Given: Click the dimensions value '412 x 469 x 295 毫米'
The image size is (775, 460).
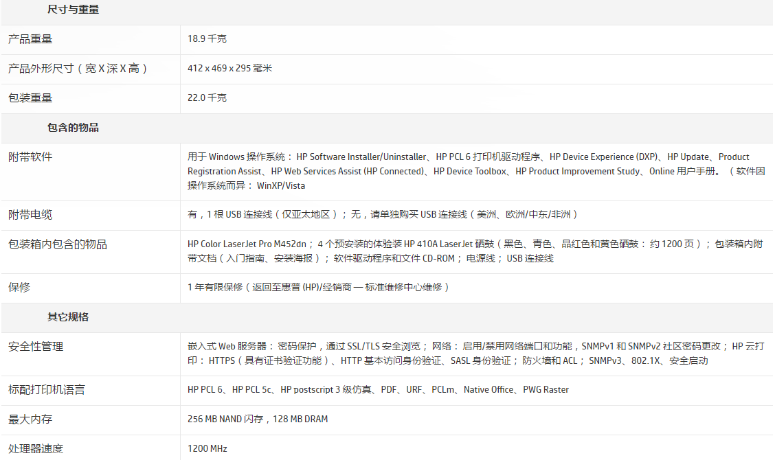Looking at the screenshot, I should 230,68.
